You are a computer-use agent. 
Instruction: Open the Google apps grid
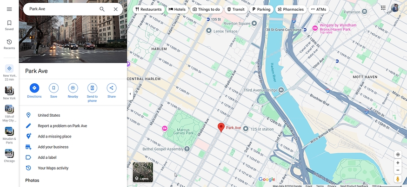pos(383,8)
